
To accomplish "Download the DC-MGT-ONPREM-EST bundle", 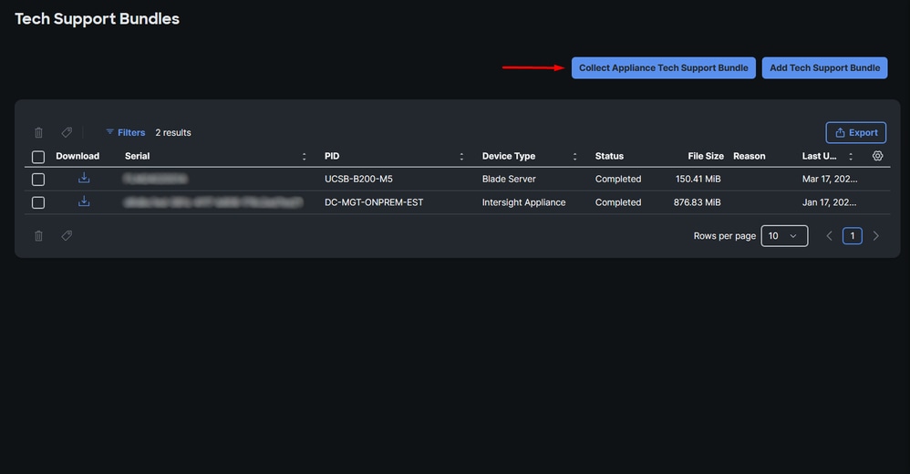I will (x=84, y=201).
